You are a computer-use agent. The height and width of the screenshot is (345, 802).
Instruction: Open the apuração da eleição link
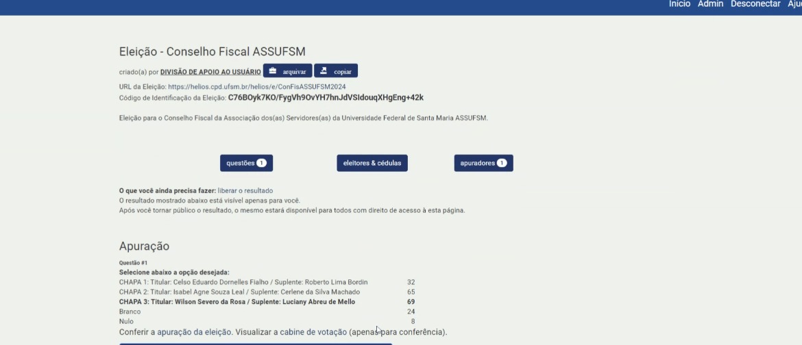click(x=195, y=332)
